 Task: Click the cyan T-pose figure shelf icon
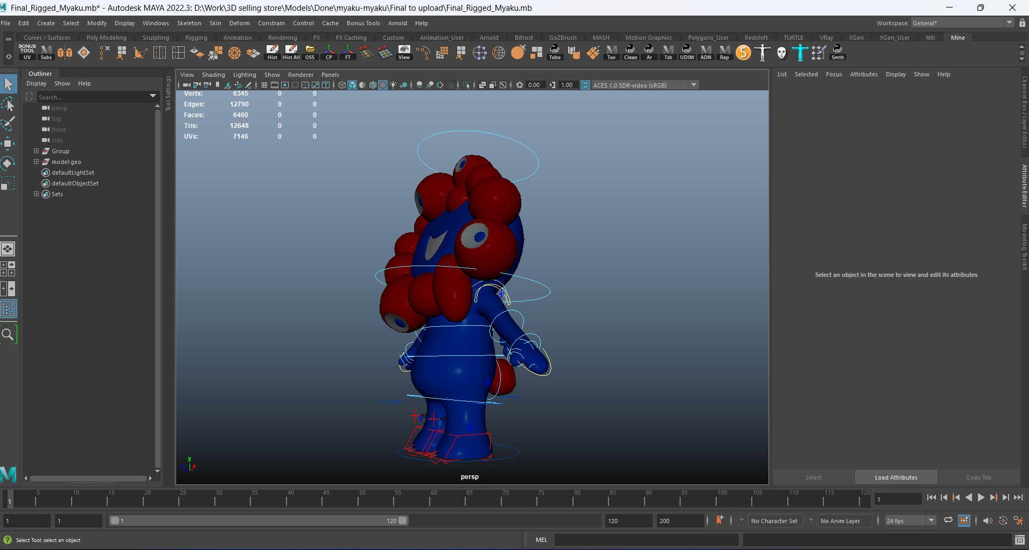tap(800, 52)
